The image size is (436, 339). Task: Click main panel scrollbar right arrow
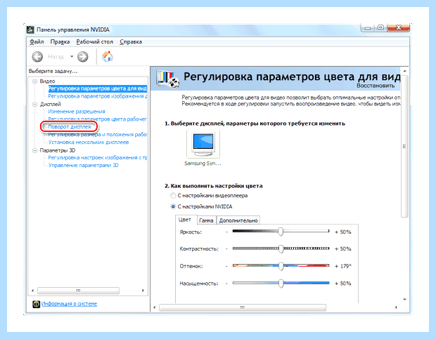pyautogui.click(x=396, y=307)
